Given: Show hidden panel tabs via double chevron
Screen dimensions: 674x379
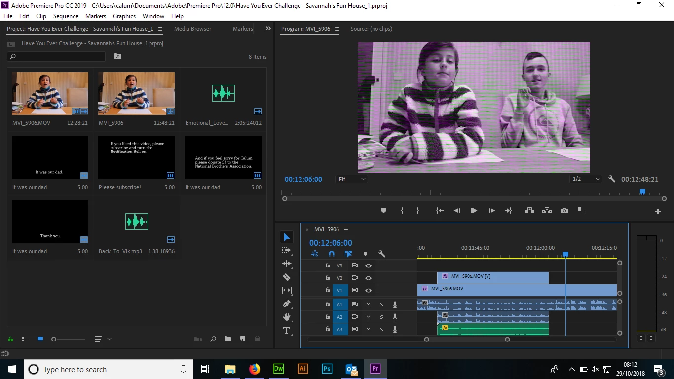Looking at the screenshot, I should (268, 29).
